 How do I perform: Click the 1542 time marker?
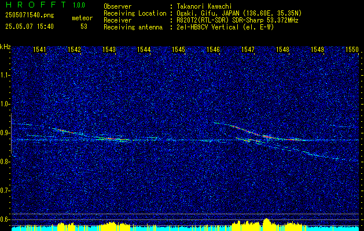click(74, 50)
